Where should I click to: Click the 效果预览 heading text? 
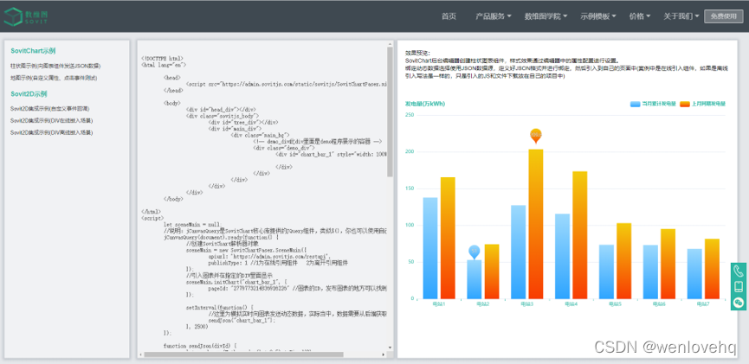(417, 53)
